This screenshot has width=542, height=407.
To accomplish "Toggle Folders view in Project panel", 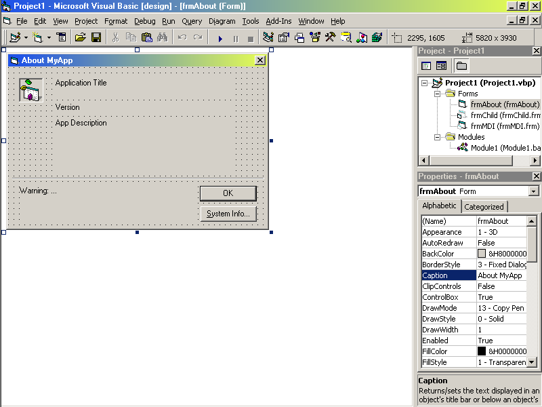I will pos(461,66).
